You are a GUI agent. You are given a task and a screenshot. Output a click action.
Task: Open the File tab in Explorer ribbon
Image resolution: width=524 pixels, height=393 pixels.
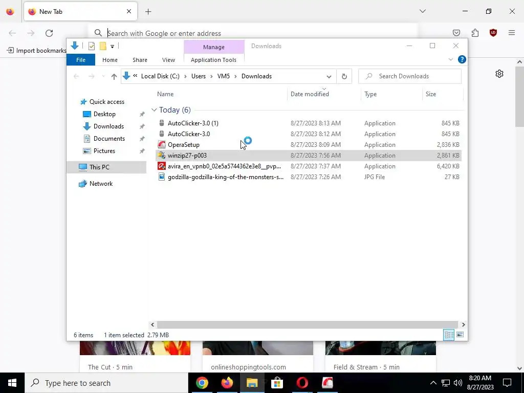81,60
